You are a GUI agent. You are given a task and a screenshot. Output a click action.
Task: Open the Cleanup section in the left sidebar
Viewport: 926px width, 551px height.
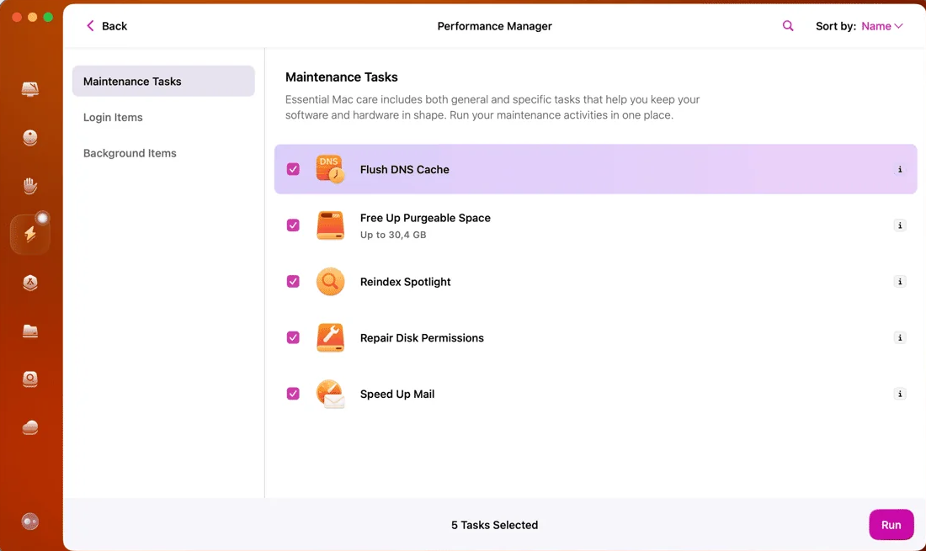(30, 138)
